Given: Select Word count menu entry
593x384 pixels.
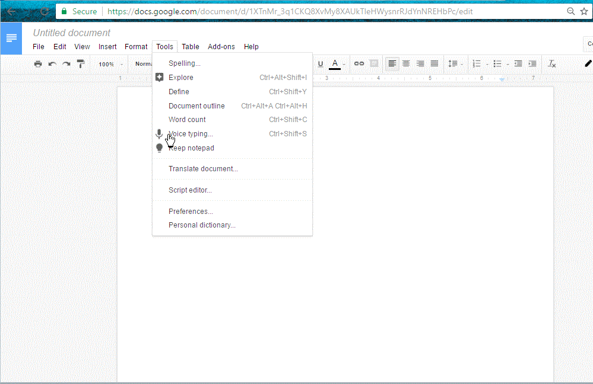Looking at the screenshot, I should (x=232, y=120).
